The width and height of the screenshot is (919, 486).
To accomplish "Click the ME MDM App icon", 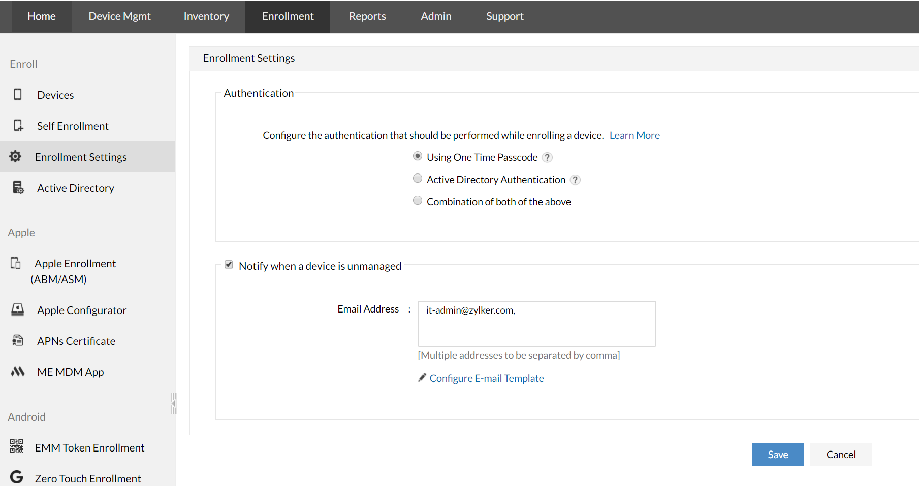I will [x=18, y=372].
